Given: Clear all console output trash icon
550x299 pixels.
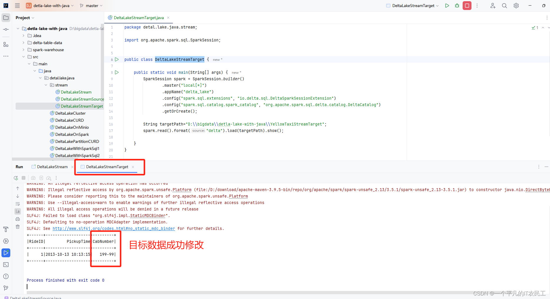Looking at the screenshot, I should click(18, 227).
